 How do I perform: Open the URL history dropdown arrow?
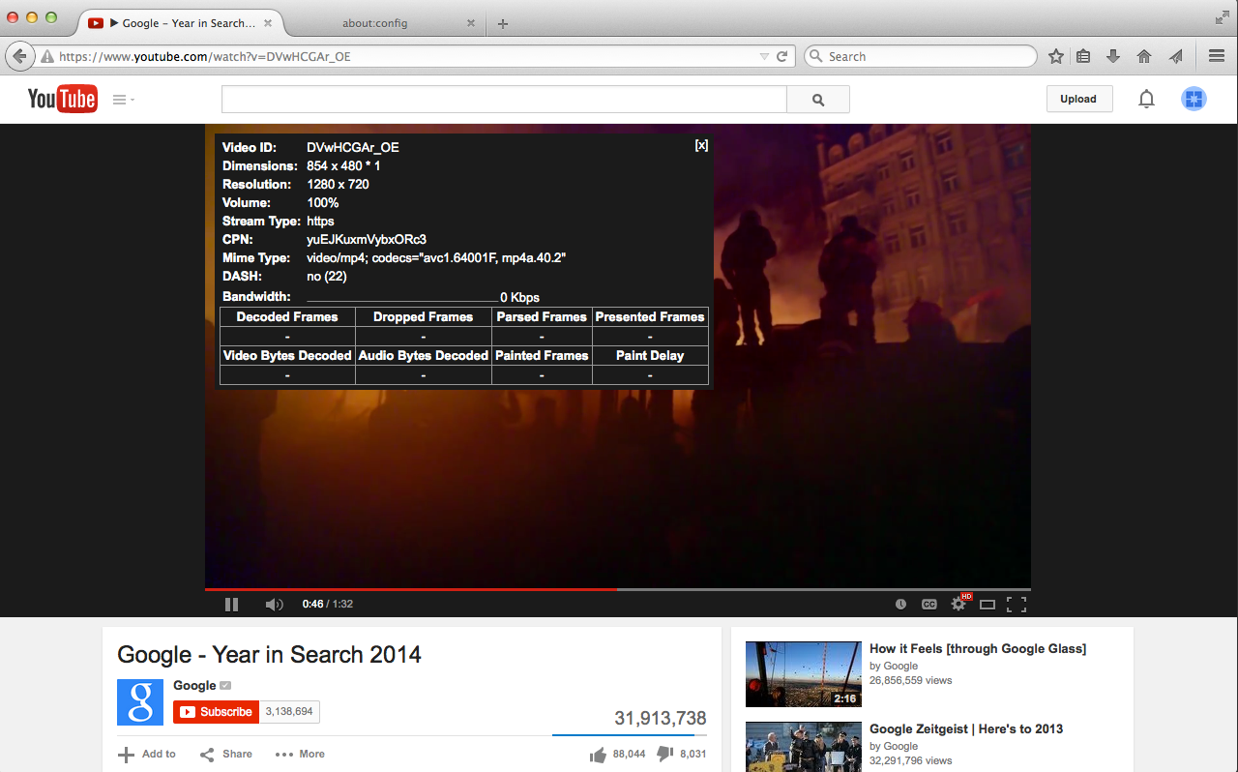tap(764, 57)
